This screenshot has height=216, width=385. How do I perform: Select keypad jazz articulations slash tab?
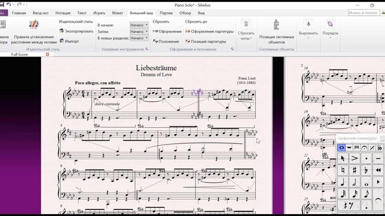372,148
